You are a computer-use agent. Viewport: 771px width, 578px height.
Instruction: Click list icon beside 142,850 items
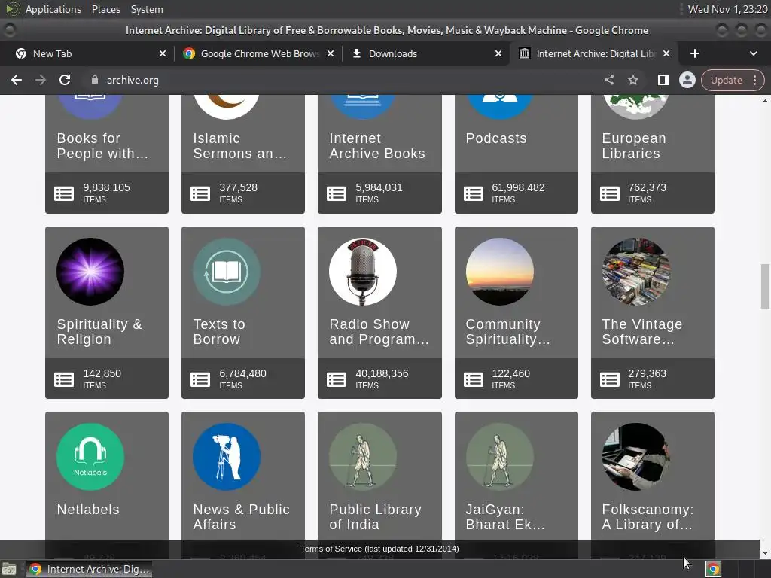64,379
